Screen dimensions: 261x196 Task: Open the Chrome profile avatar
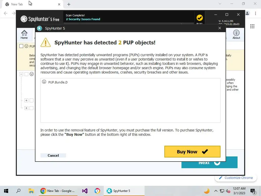click(247, 13)
